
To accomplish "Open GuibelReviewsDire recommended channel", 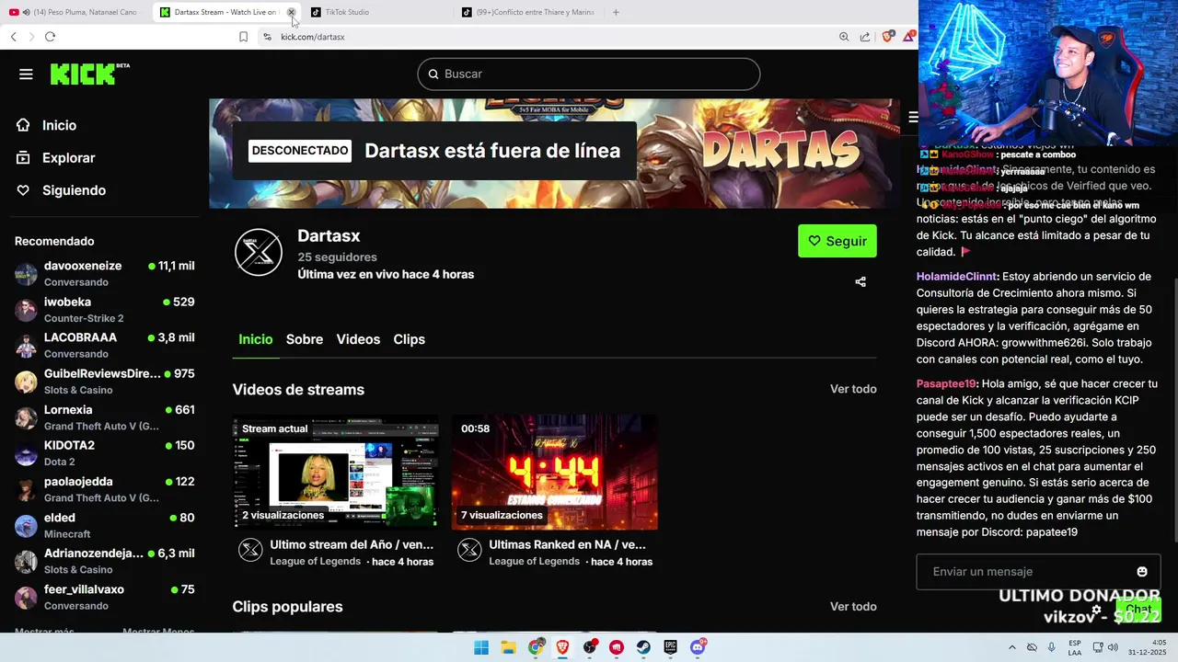I will (105, 382).
